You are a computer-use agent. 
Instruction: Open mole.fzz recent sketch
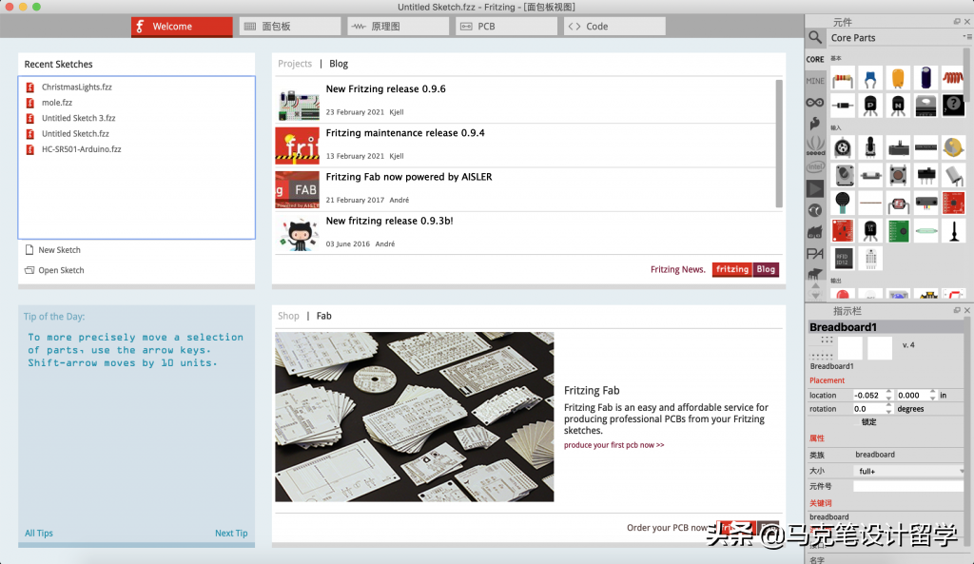(56, 103)
